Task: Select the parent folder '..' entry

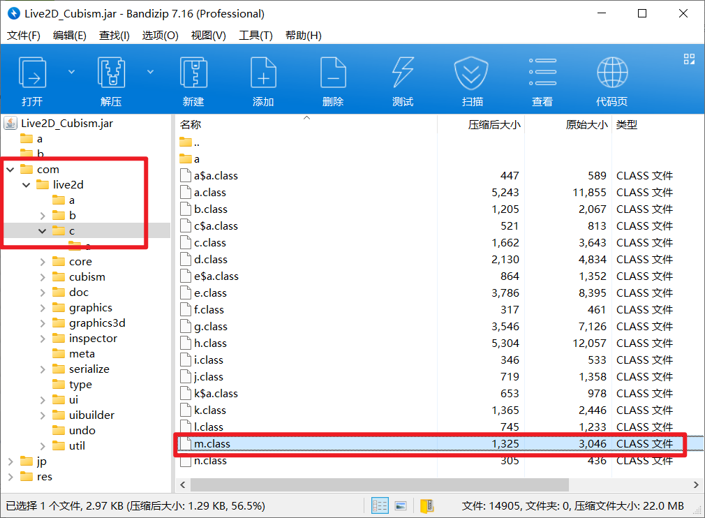Action: 190,143
